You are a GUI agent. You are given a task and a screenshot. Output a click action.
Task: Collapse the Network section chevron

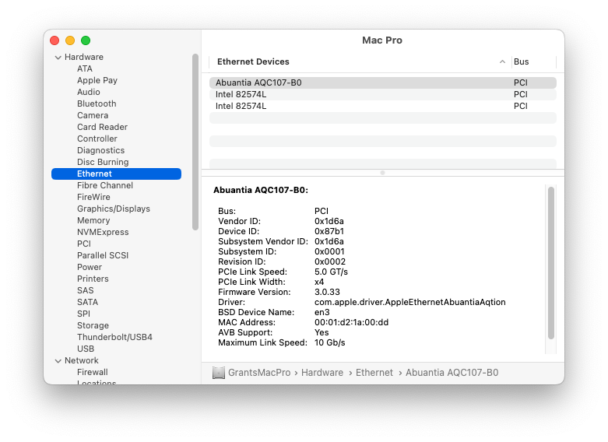[x=58, y=361]
